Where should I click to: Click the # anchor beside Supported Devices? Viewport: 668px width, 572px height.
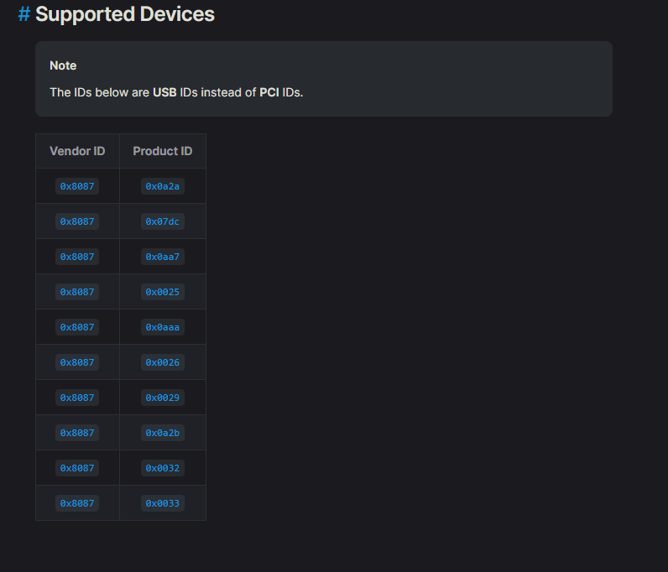pos(24,14)
